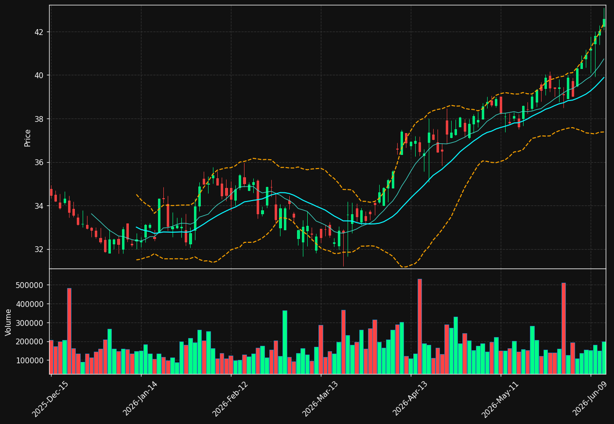Pick the 2026-Apr-13 date label
The image size is (614, 424).
click(x=410, y=399)
